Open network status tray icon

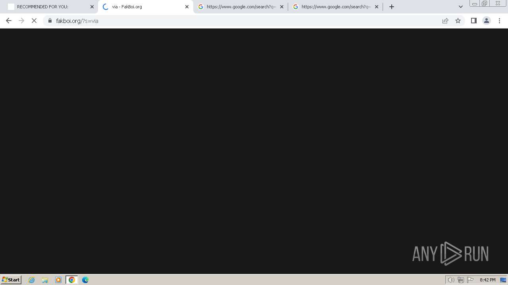click(461, 280)
